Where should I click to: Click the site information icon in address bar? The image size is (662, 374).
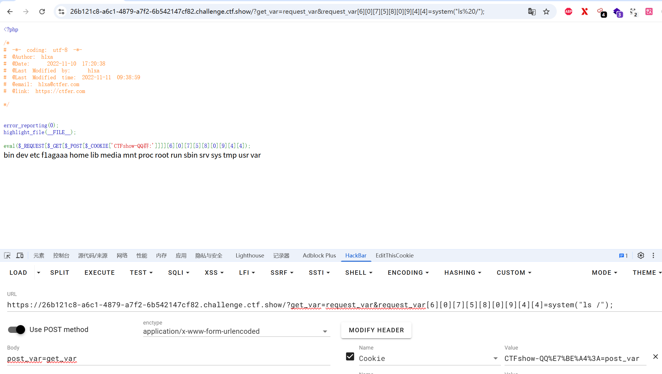coord(61,12)
